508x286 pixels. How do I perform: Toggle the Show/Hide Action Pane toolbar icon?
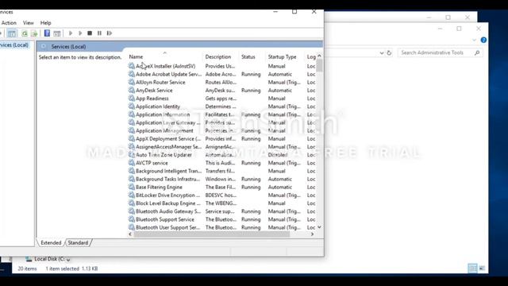point(57,33)
